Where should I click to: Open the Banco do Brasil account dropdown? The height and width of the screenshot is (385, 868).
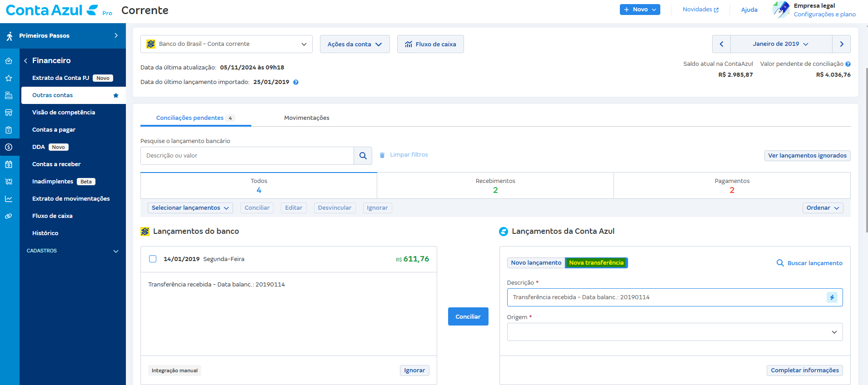click(226, 44)
